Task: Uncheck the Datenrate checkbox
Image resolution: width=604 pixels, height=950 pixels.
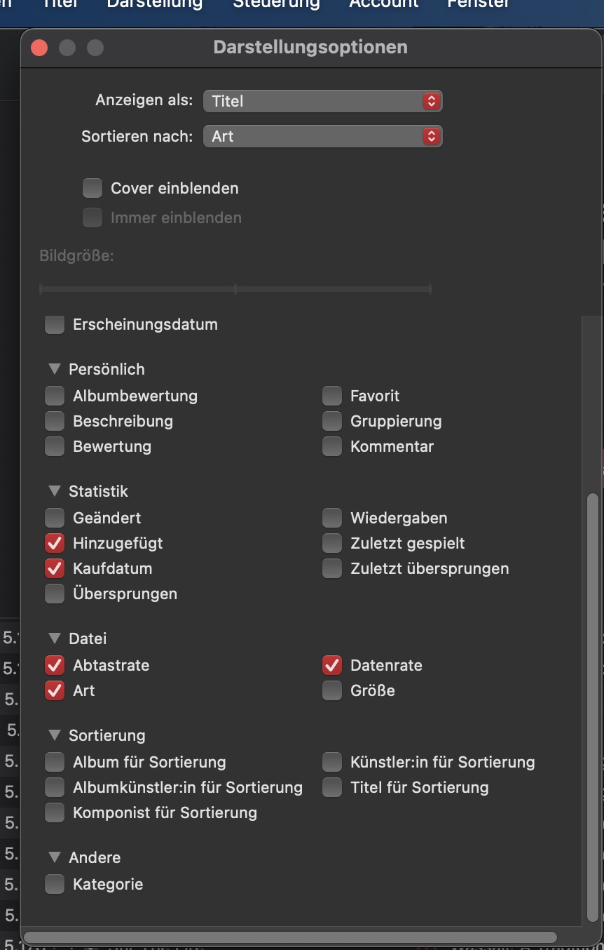Action: pos(332,665)
